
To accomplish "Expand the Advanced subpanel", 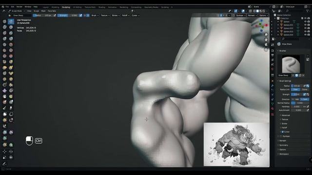I will tap(286, 115).
